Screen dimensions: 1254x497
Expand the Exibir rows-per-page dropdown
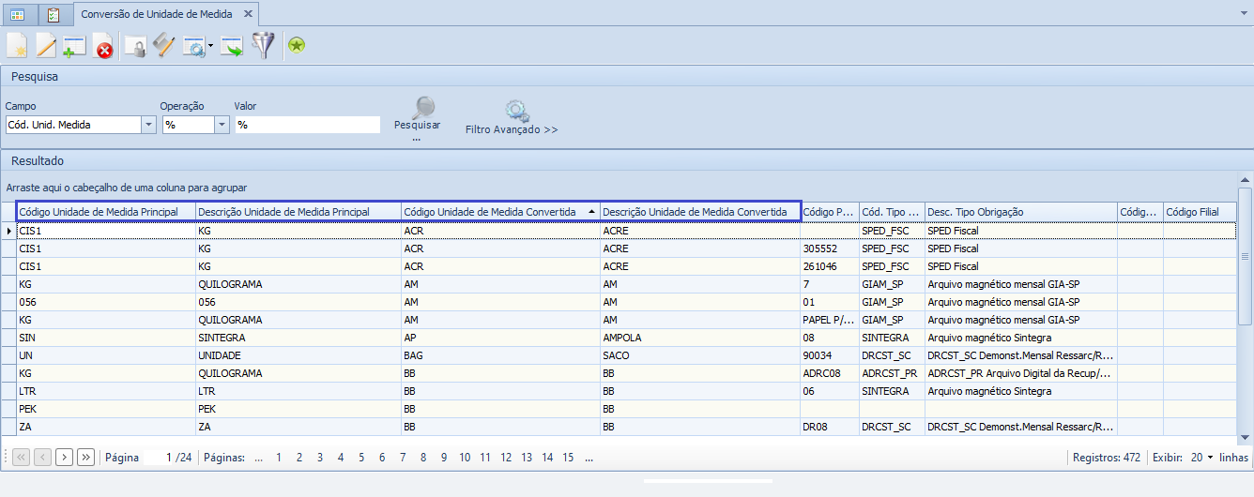click(x=1210, y=458)
